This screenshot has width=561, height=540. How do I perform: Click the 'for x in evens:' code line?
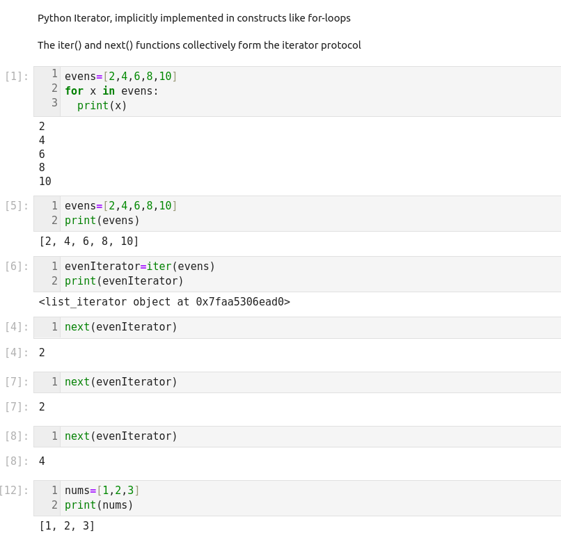111,91
